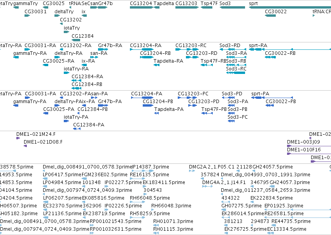Open protein CG13203-PD
The image size is (331, 235).
pyautogui.click(x=204, y=102)
